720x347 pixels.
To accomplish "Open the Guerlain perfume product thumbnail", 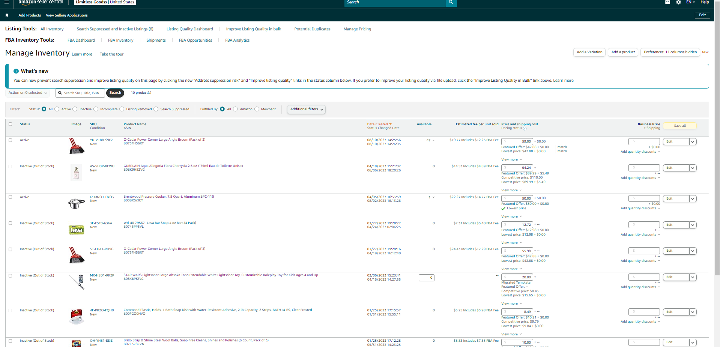I will [x=77, y=173].
